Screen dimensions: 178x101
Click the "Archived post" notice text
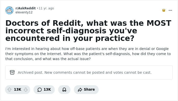coord(84,72)
